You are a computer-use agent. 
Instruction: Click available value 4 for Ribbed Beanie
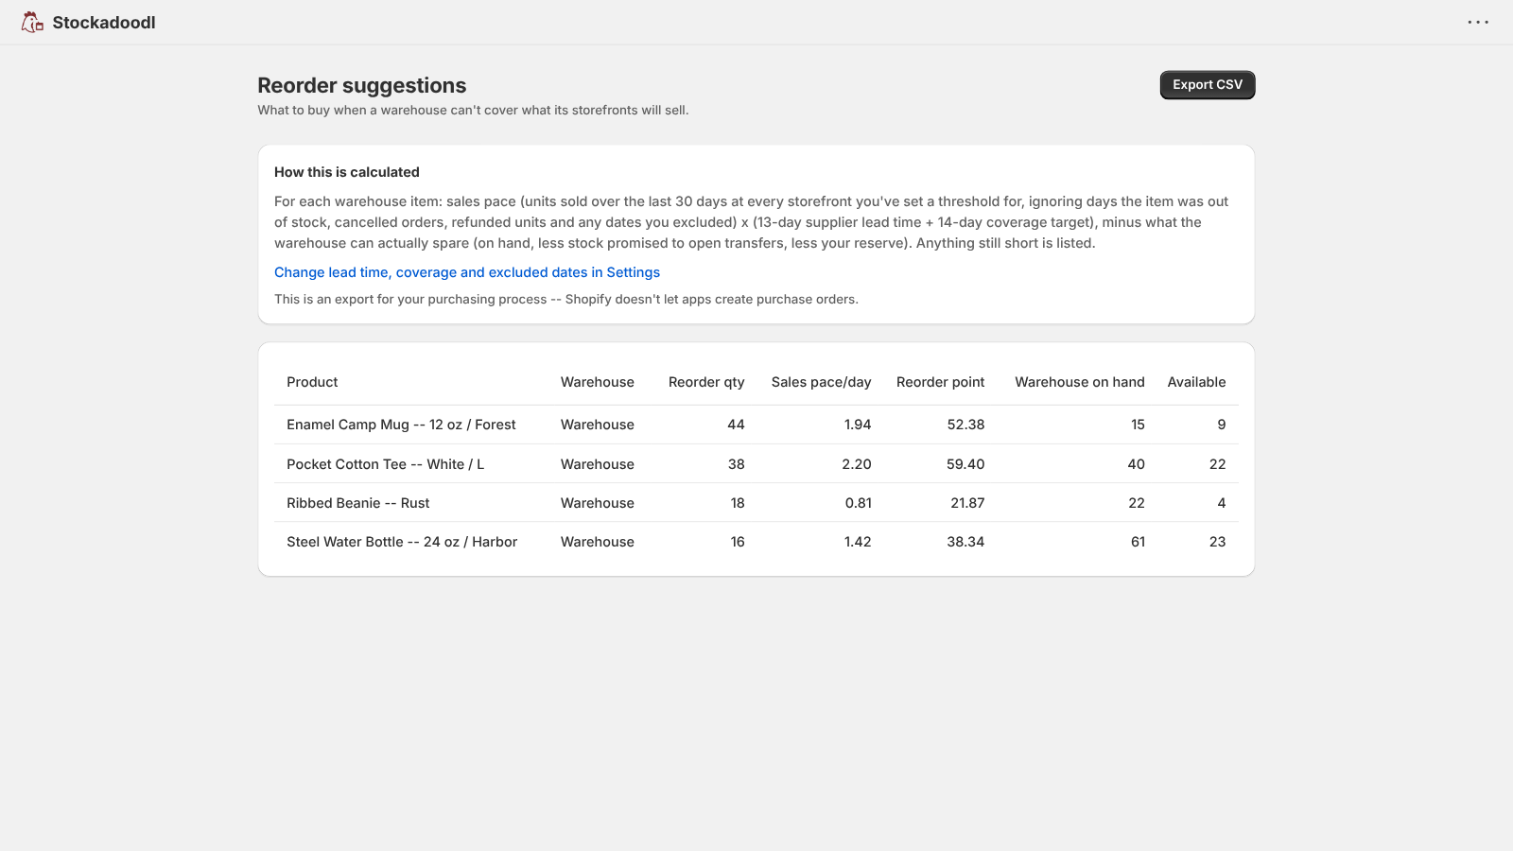[x=1222, y=503]
